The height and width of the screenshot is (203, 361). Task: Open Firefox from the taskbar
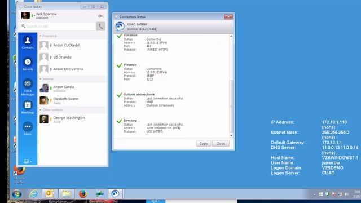(x=83, y=194)
